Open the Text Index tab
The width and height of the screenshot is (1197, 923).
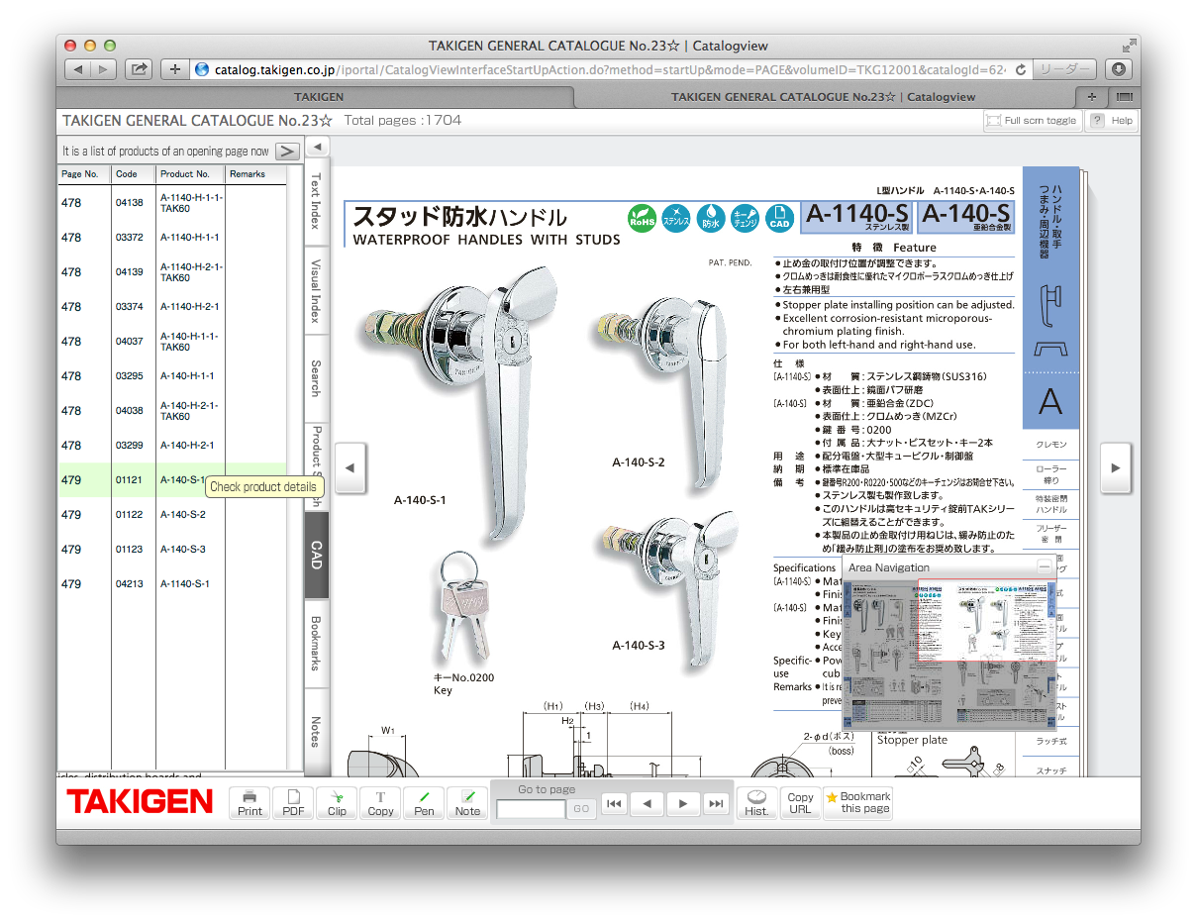[x=316, y=202]
